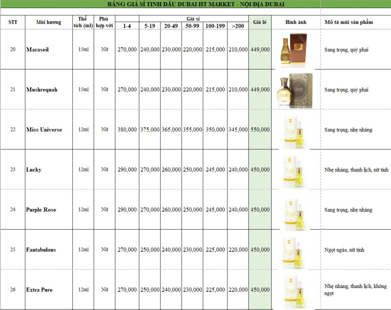Click the STT cell numbered 24
Viewport: 391px width, 310px height.
13,210
